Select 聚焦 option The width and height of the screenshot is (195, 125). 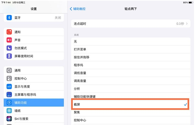click(x=131, y=112)
